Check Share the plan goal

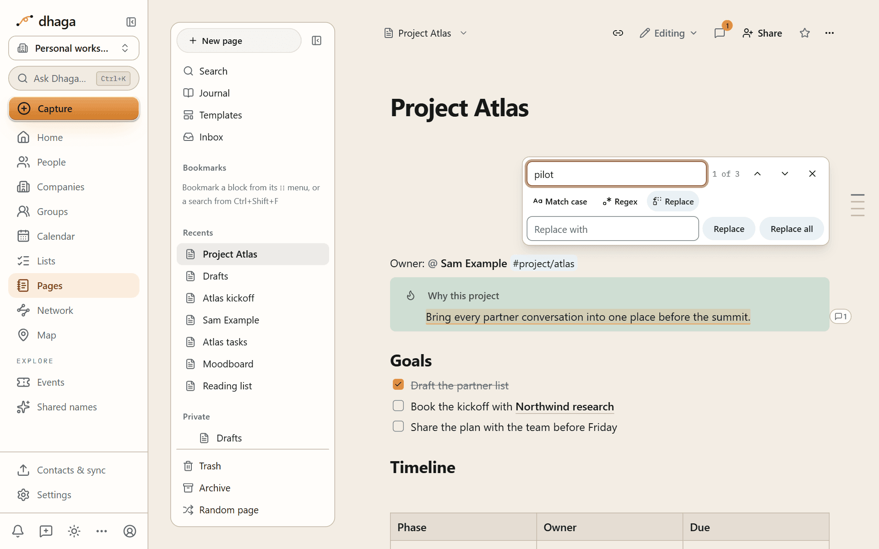pos(398,426)
